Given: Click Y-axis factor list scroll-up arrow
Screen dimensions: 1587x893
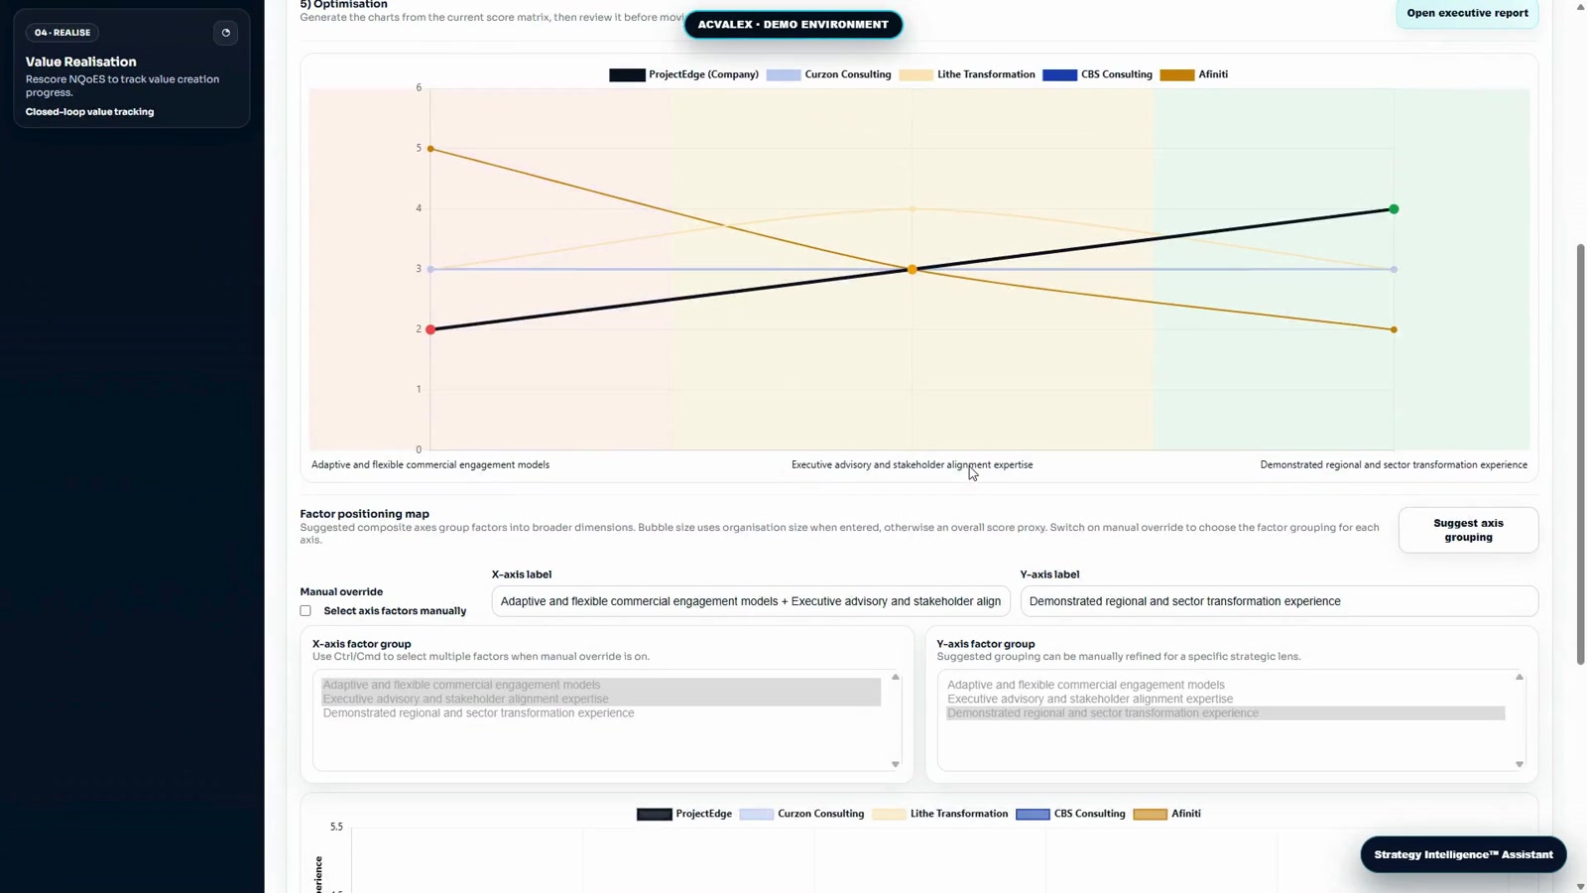Looking at the screenshot, I should tap(1519, 677).
